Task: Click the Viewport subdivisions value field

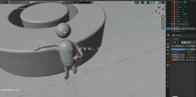Action: pyautogui.click(x=178, y=57)
